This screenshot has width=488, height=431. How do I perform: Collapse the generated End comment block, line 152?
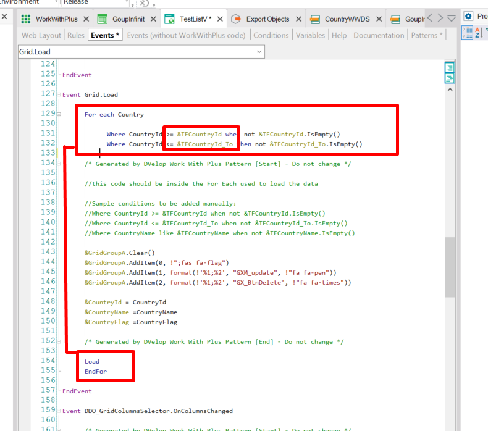pos(59,341)
